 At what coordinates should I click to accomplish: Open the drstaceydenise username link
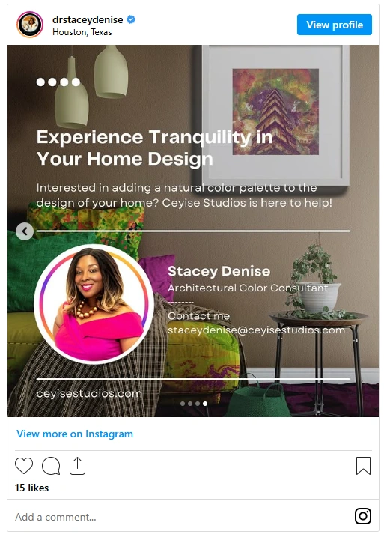[88, 19]
